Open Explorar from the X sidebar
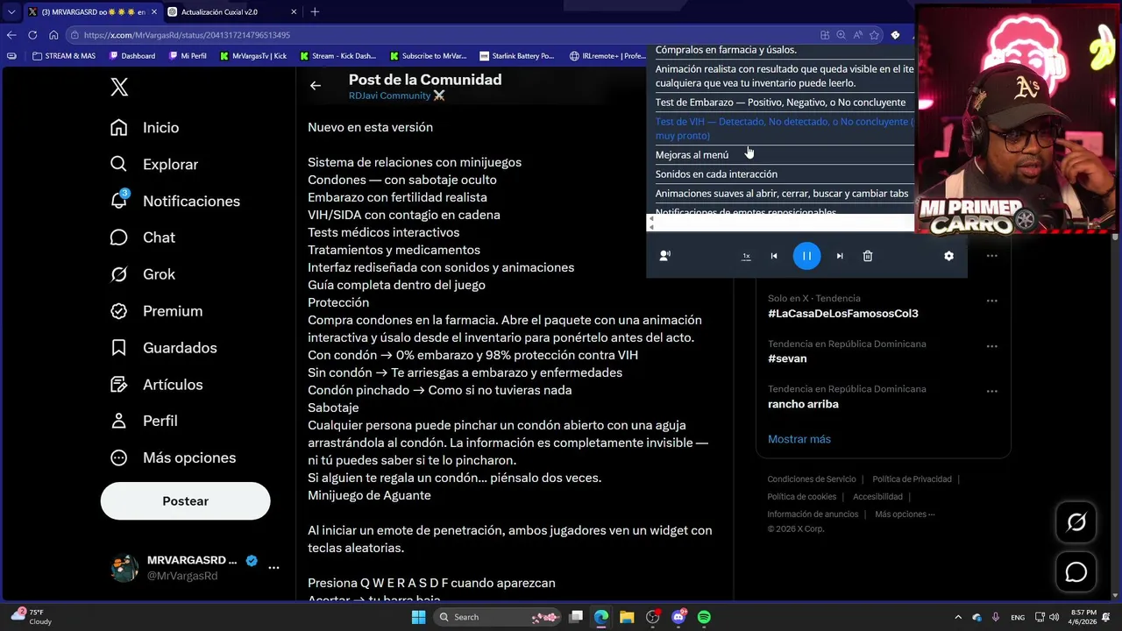1122x631 pixels. (x=154, y=165)
